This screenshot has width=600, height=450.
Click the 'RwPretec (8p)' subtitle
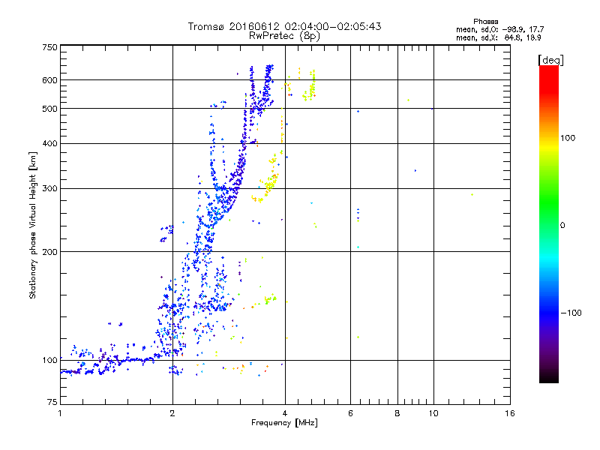click(284, 36)
